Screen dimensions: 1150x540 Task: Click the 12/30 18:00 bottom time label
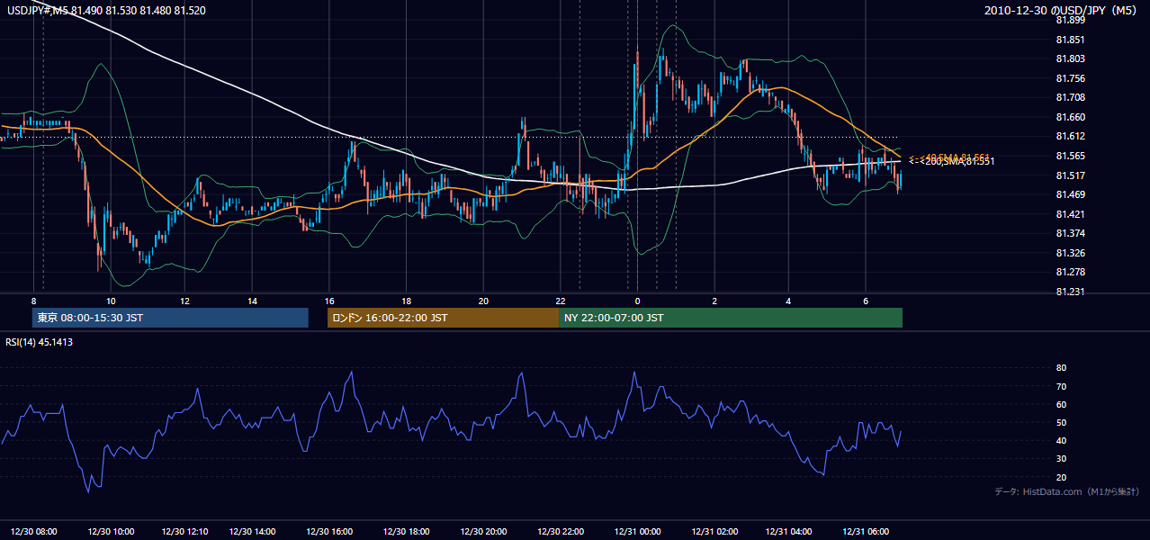point(407,531)
